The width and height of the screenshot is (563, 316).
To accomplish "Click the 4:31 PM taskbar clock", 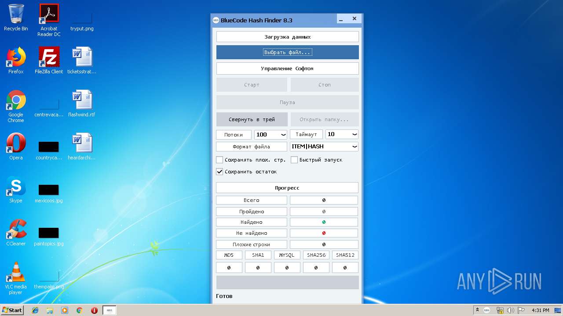I will 541,310.
